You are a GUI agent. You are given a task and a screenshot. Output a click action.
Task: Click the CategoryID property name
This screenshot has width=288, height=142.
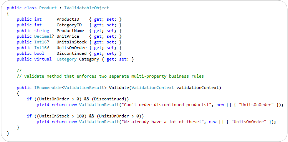[x=69, y=25]
